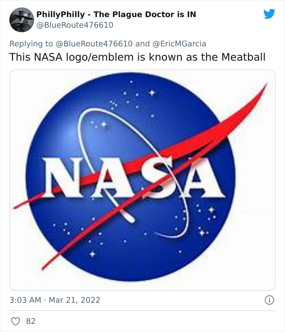Open the @EricMGarcia mention link
Image resolution: width=285 pixels, height=332 pixels.
[x=179, y=44]
